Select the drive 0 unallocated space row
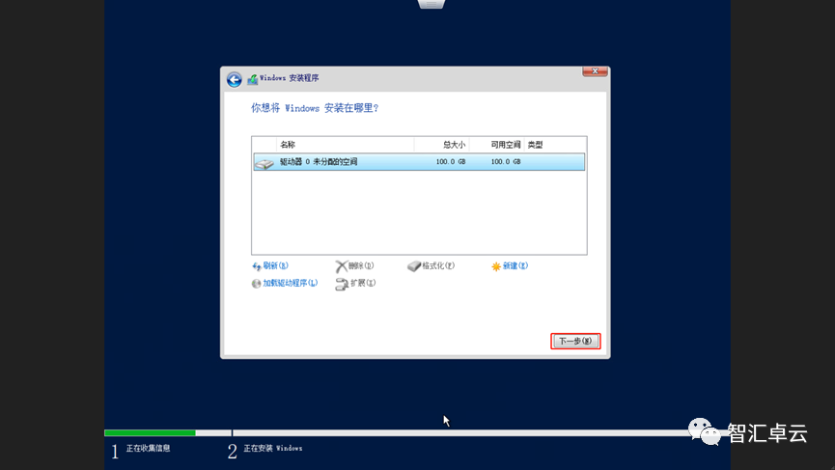 419,162
